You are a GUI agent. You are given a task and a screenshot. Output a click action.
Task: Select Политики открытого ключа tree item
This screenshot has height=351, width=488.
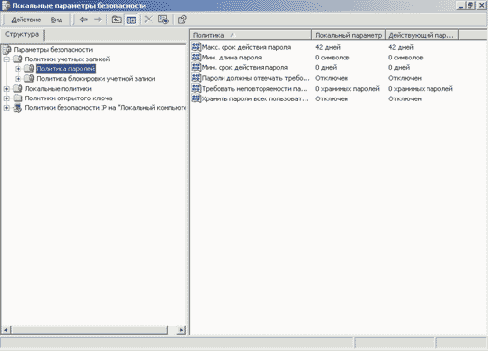(x=68, y=98)
